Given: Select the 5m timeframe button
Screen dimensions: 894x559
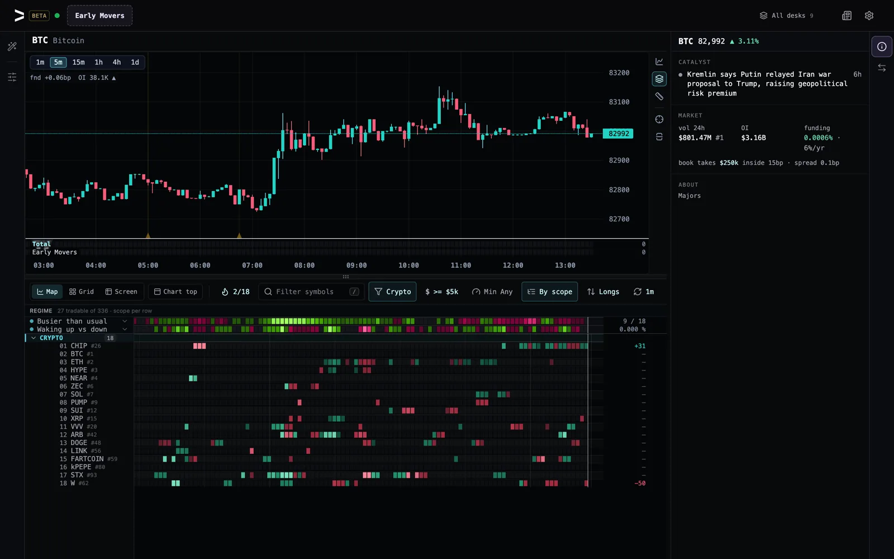Looking at the screenshot, I should tap(58, 62).
